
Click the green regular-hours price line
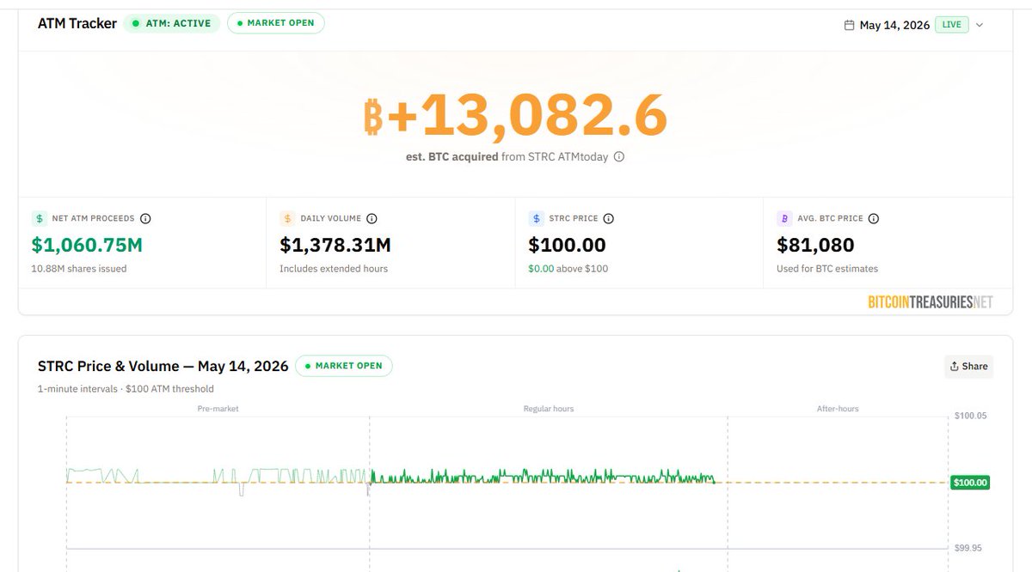(542, 477)
